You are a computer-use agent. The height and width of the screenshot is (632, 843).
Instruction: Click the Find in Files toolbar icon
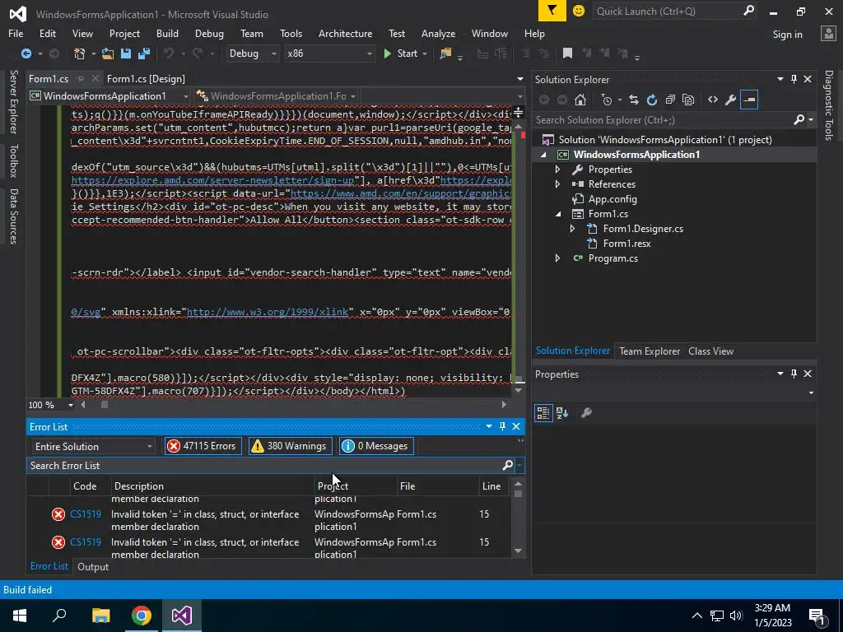445,53
